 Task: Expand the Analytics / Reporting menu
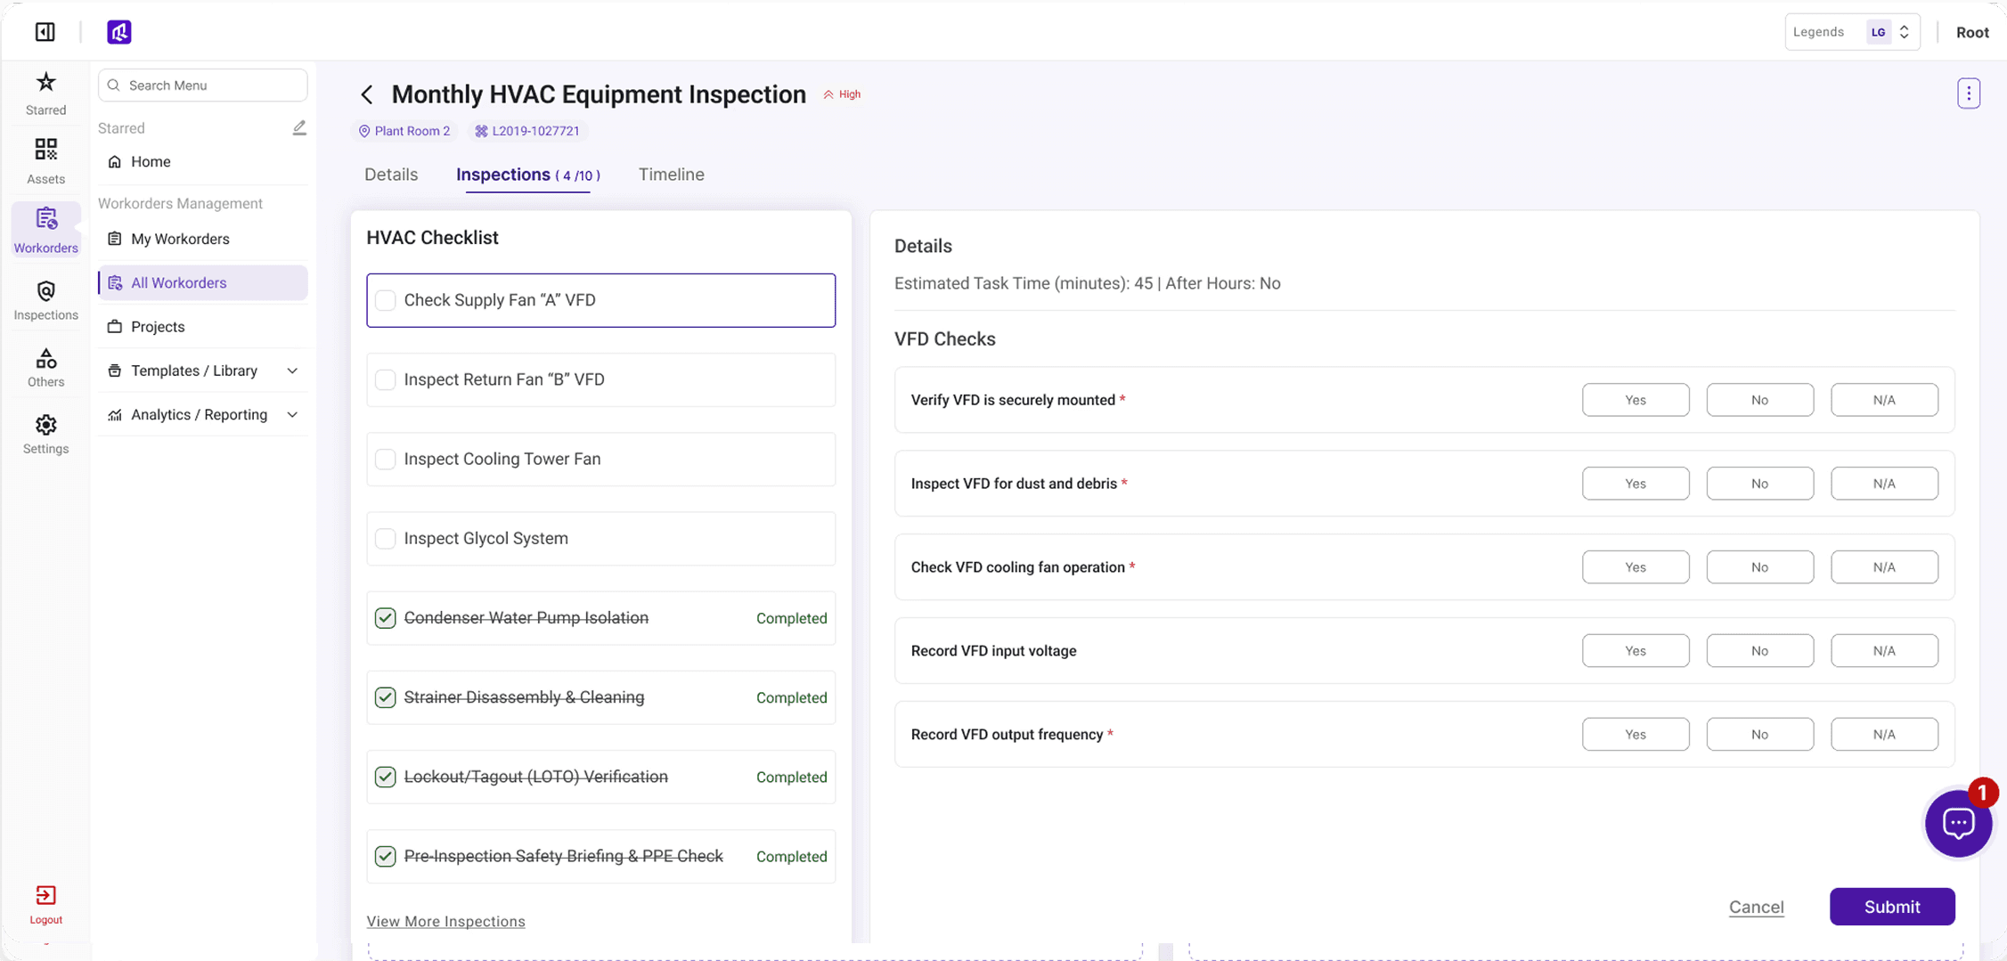pyautogui.click(x=203, y=414)
